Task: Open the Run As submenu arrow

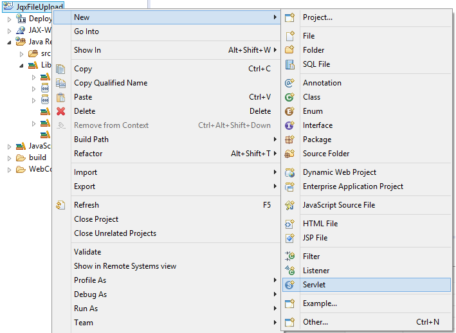Action: coord(275,309)
